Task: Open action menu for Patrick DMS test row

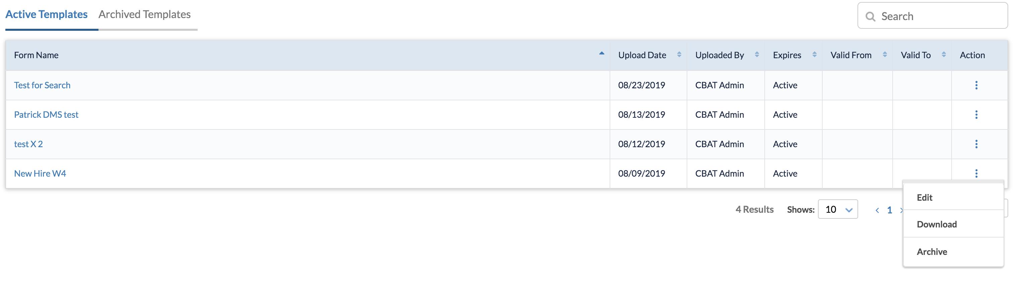Action: coord(976,114)
